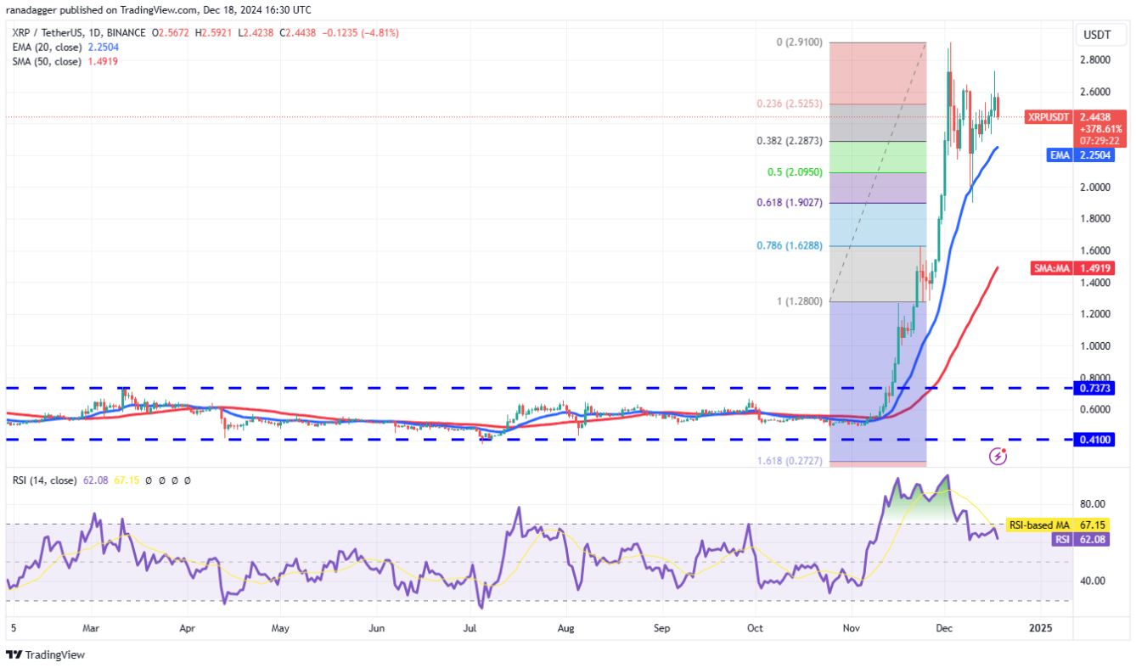1136x668 pixels.
Task: Click the Sep label on time axis
Action: click(x=662, y=629)
